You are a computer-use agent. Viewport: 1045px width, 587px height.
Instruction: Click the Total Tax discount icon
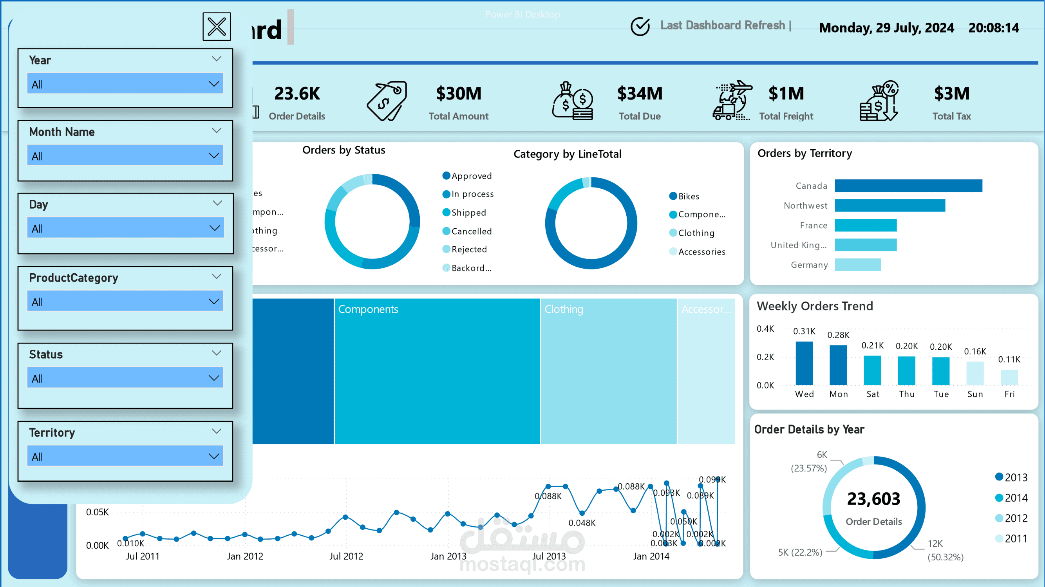879,101
